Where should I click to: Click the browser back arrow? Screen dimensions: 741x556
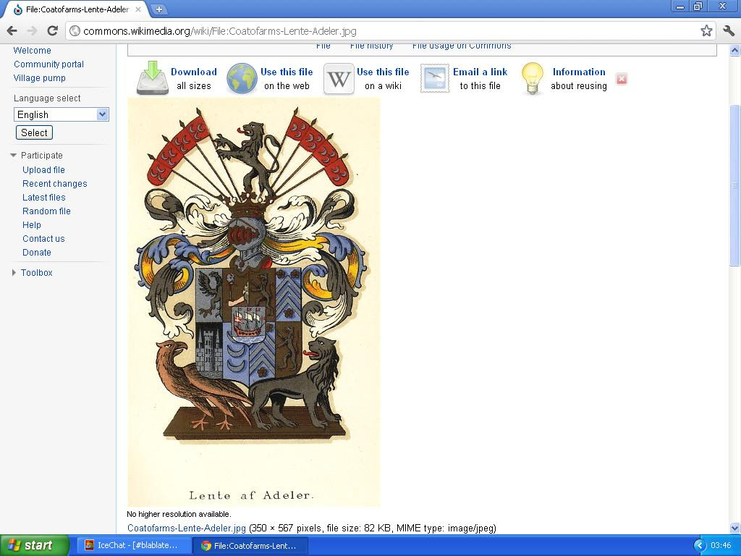point(12,31)
